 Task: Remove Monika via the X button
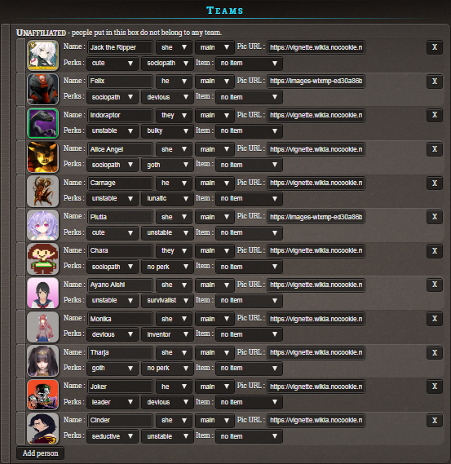(x=435, y=319)
